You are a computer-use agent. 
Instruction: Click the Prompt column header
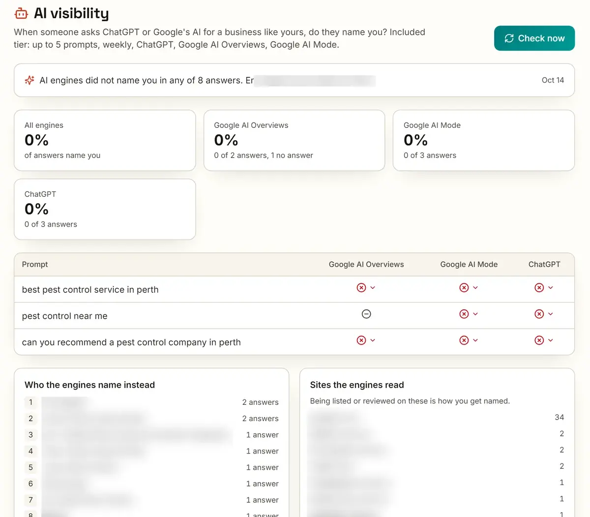click(x=35, y=264)
